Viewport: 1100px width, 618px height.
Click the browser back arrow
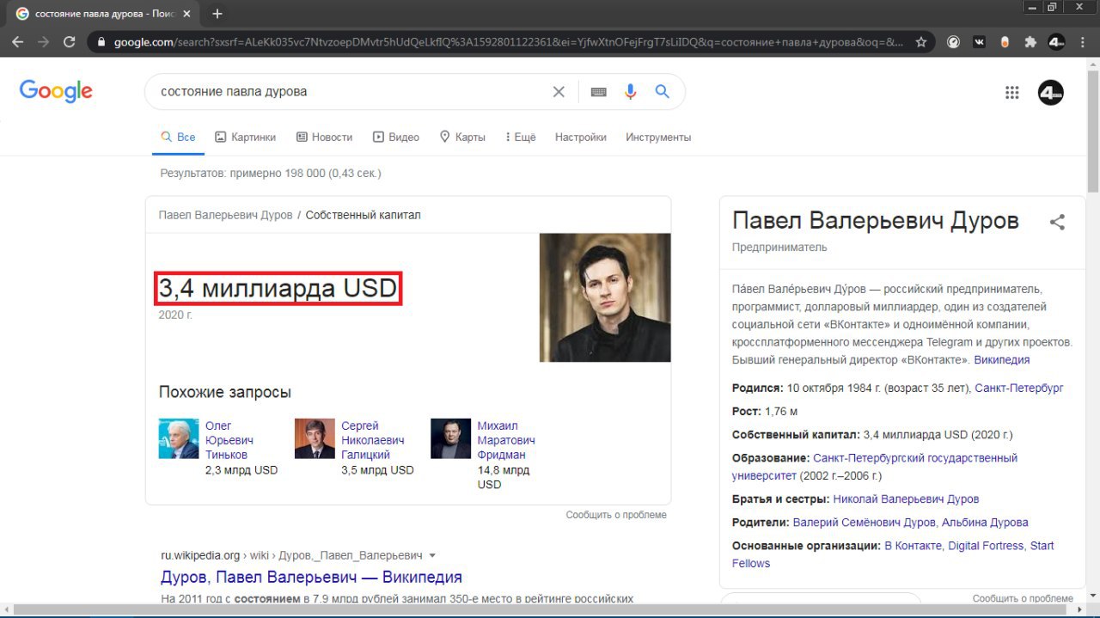(18, 41)
